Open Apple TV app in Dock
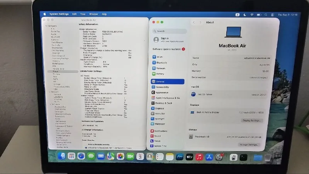The width and height of the screenshot is (309, 174). 189,157
